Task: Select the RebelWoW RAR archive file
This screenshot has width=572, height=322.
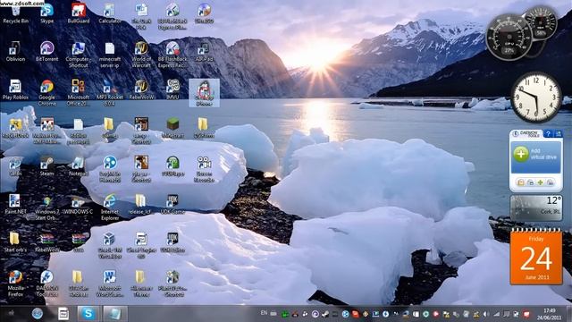Action: pyautogui.click(x=47, y=242)
